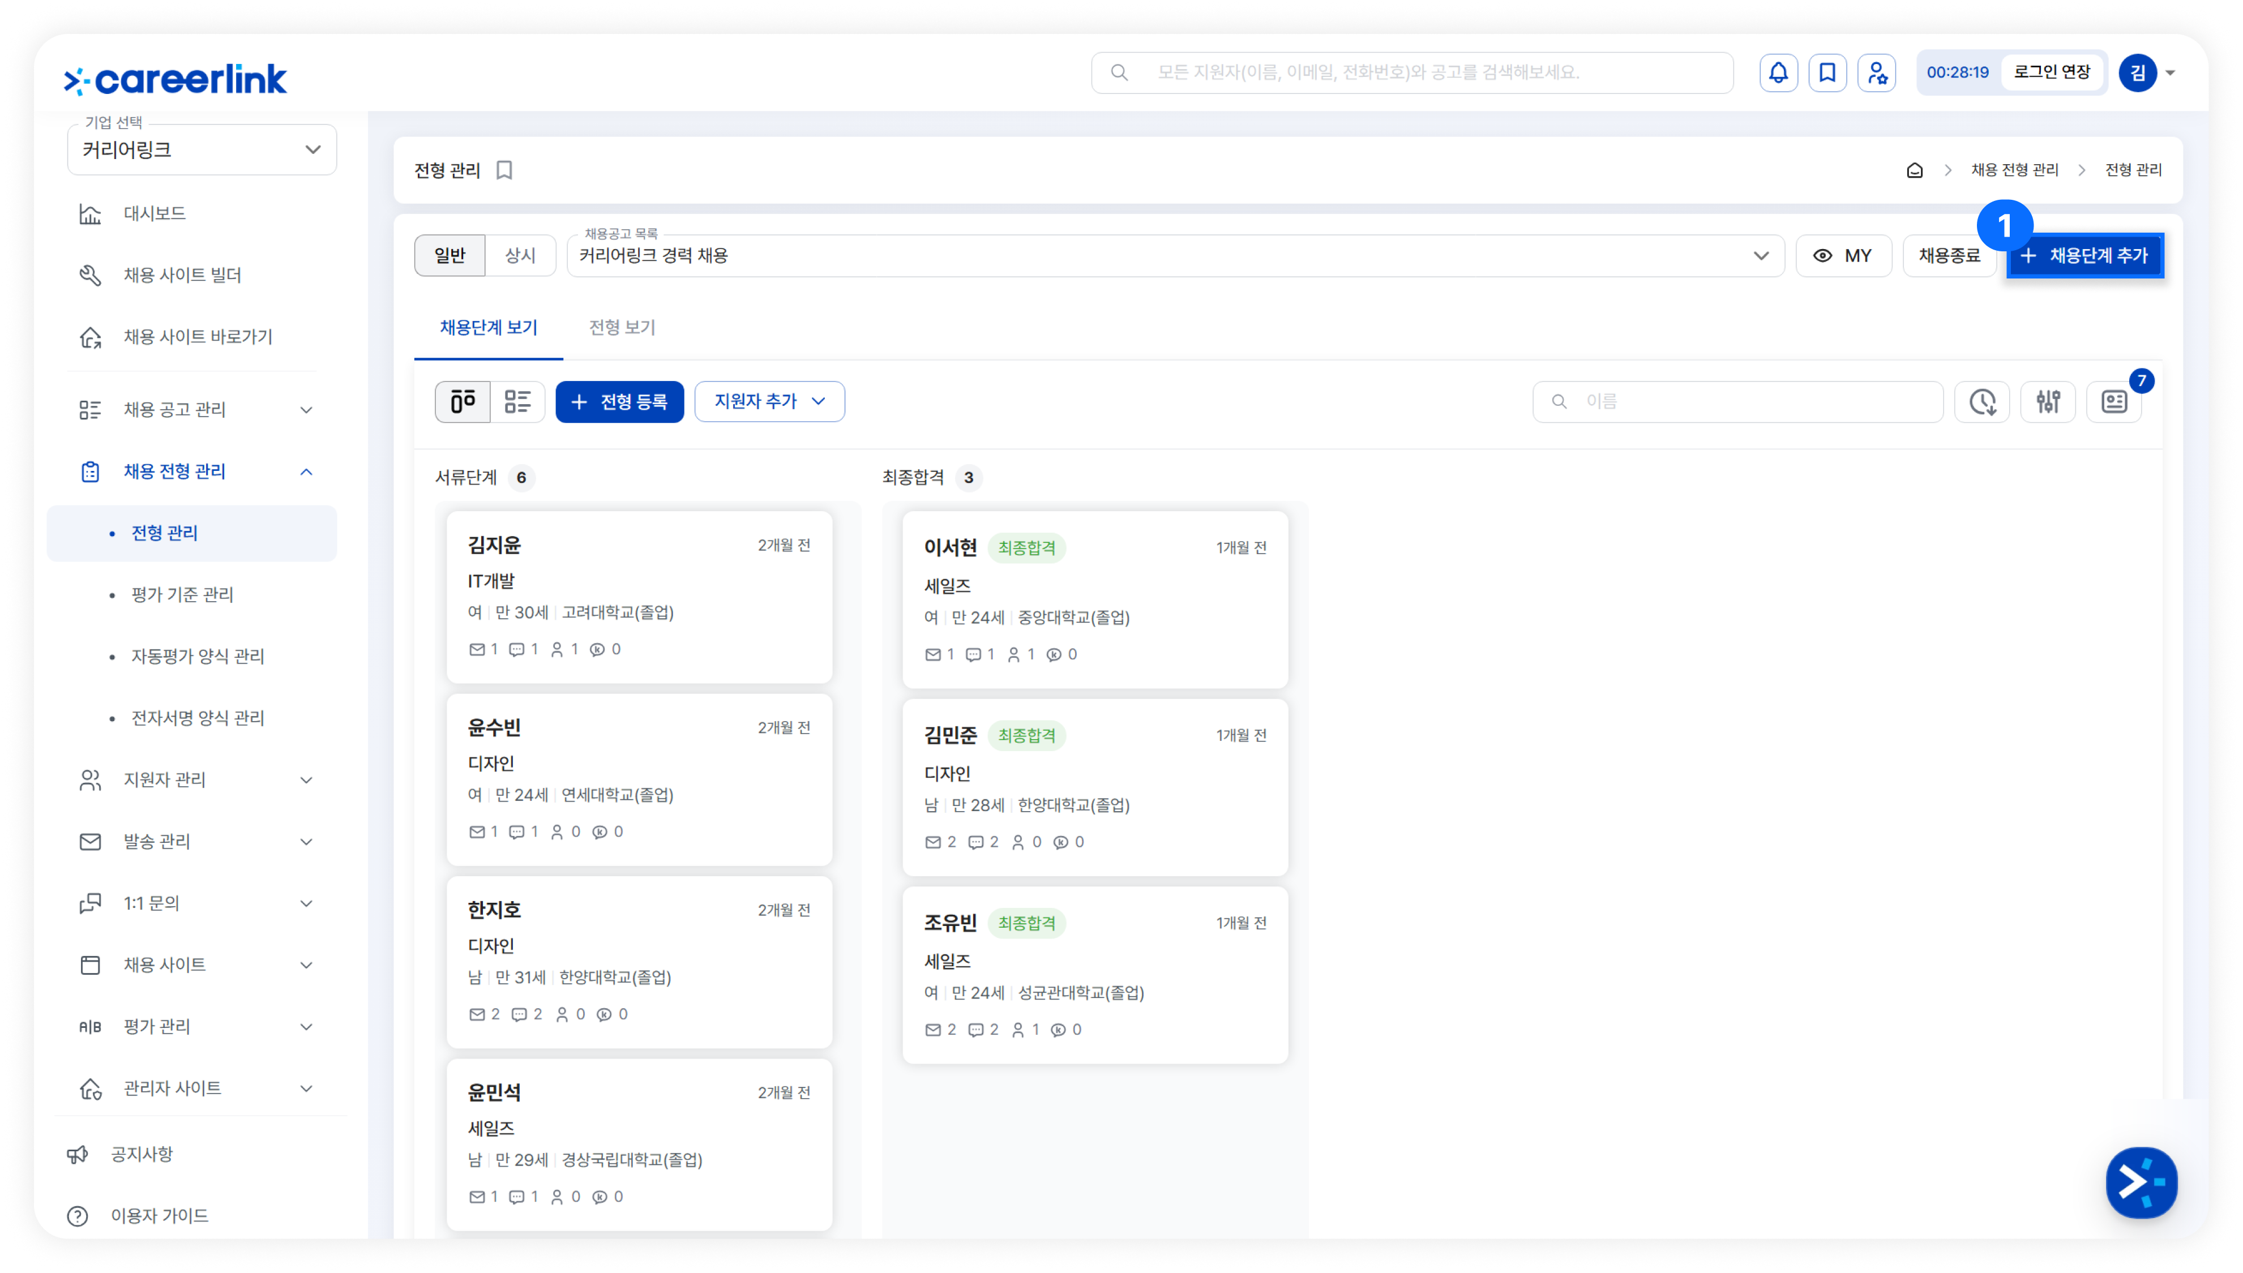Switch to the list view icon
The width and height of the screenshot is (2243, 1273).
tap(517, 401)
